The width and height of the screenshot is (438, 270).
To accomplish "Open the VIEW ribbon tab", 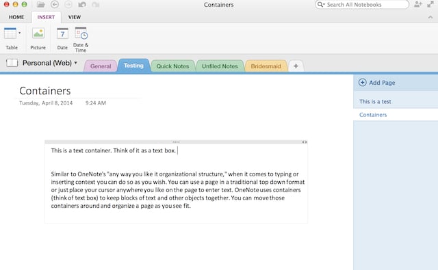I will (x=75, y=17).
